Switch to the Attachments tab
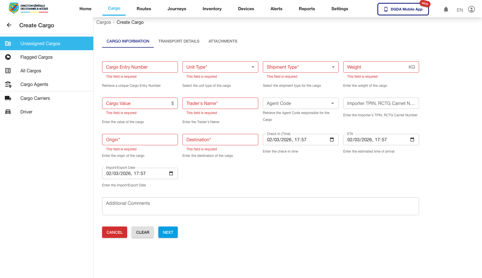Viewport: 482px width, 278px height. pyautogui.click(x=223, y=41)
